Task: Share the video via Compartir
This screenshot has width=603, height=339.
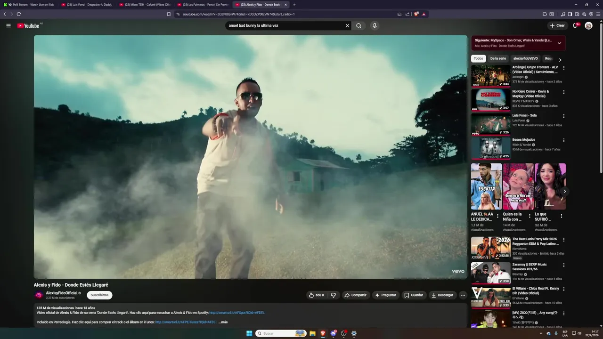Action: click(356, 295)
